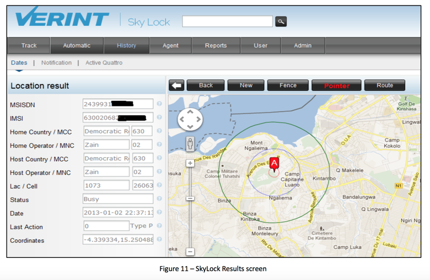Click the red Pointer button
This screenshot has width=430, height=280.
pyautogui.click(x=337, y=85)
